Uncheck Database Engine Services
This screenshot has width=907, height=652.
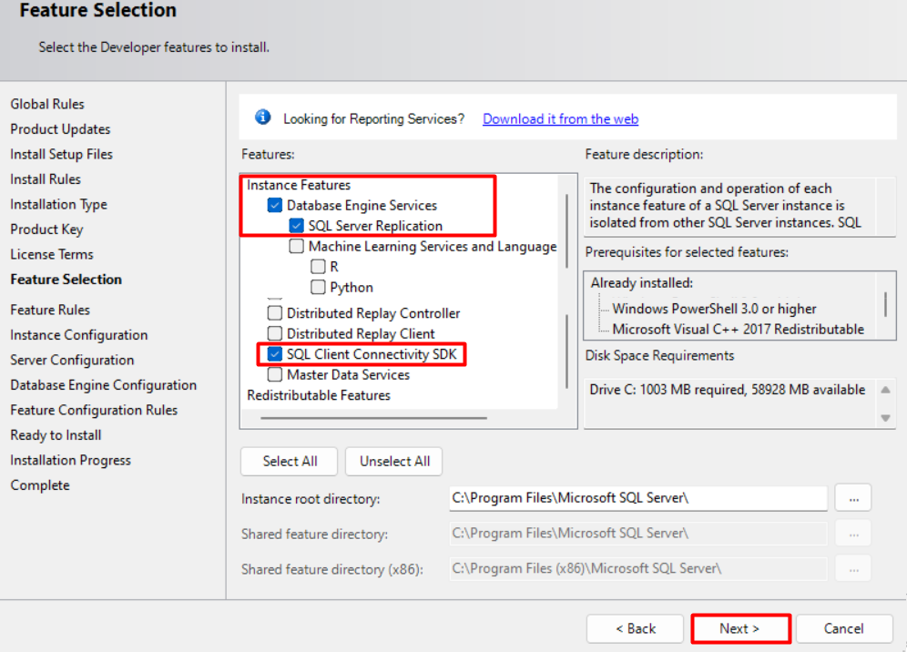[275, 206]
